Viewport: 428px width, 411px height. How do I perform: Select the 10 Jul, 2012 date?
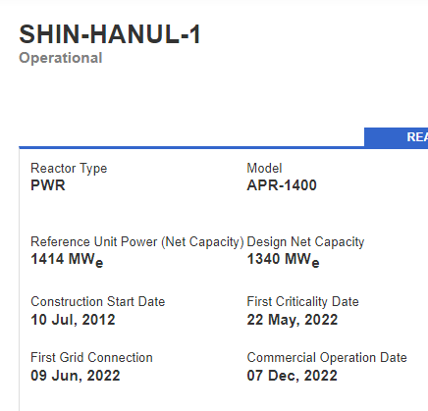73,320
